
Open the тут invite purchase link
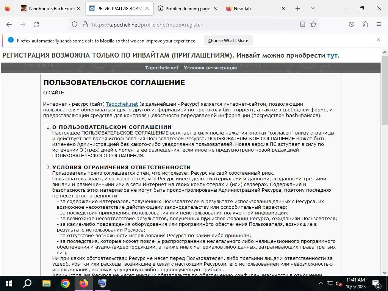coord(332,55)
